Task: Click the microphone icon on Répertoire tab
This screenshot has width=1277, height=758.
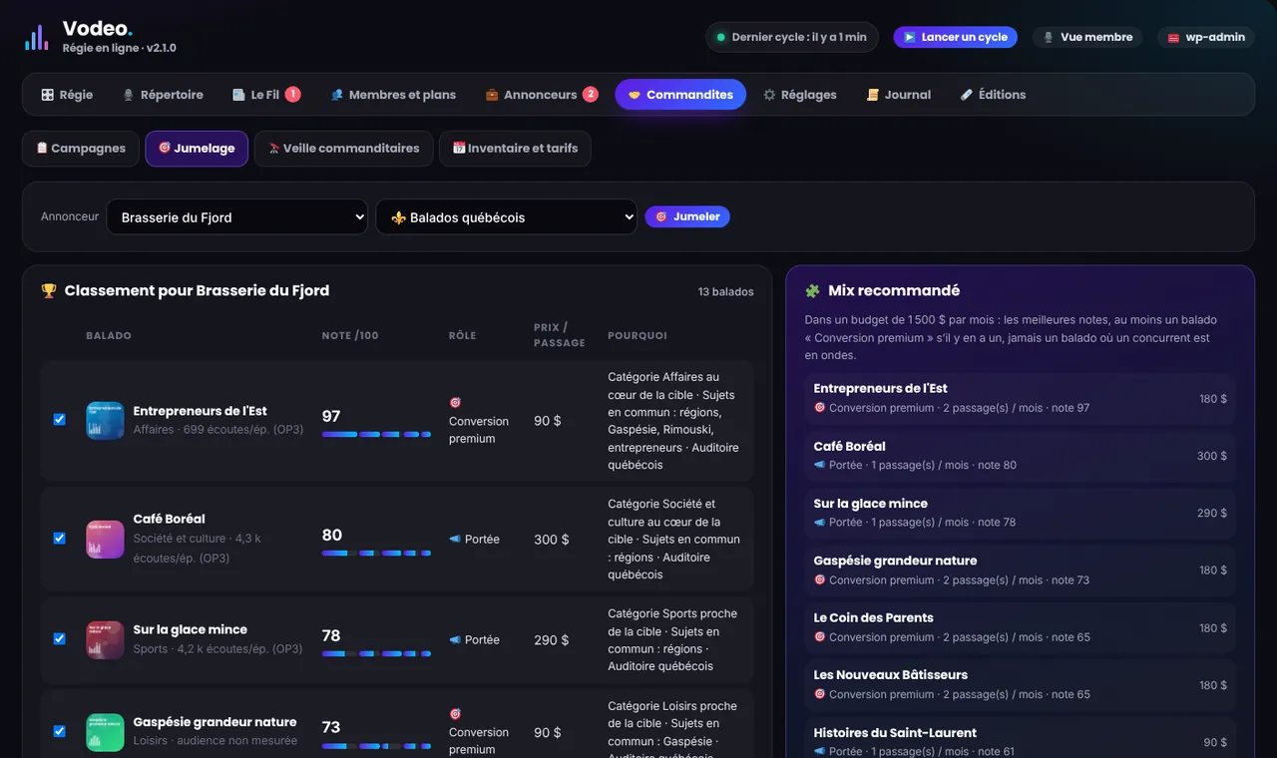Action: pos(128,95)
